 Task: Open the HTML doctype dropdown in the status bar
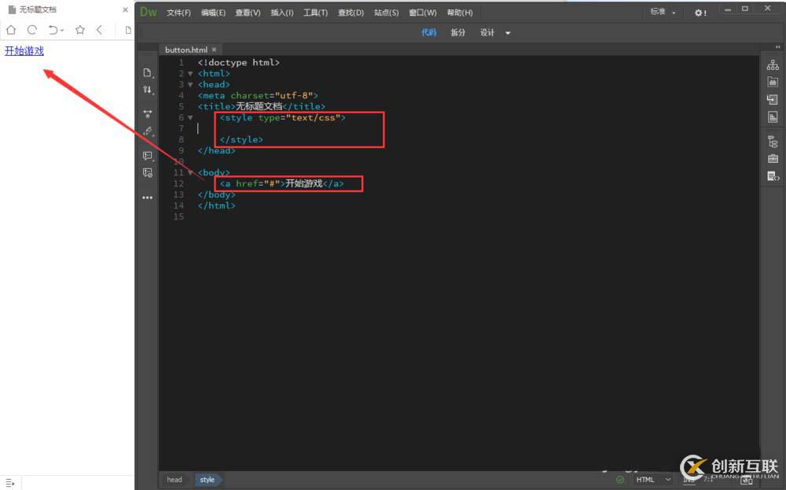tap(652, 479)
